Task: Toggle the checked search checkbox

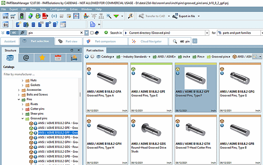Action: click(8, 33)
